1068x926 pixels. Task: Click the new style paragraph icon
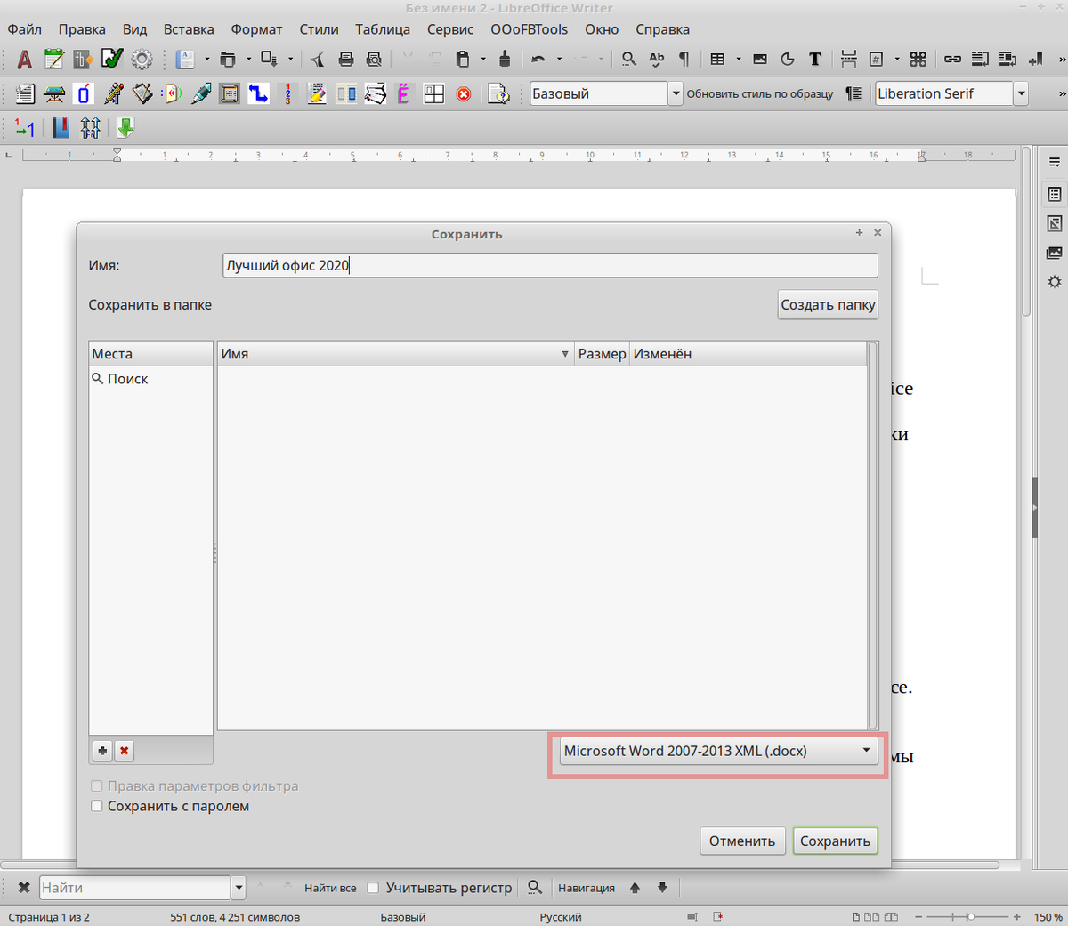[854, 93]
